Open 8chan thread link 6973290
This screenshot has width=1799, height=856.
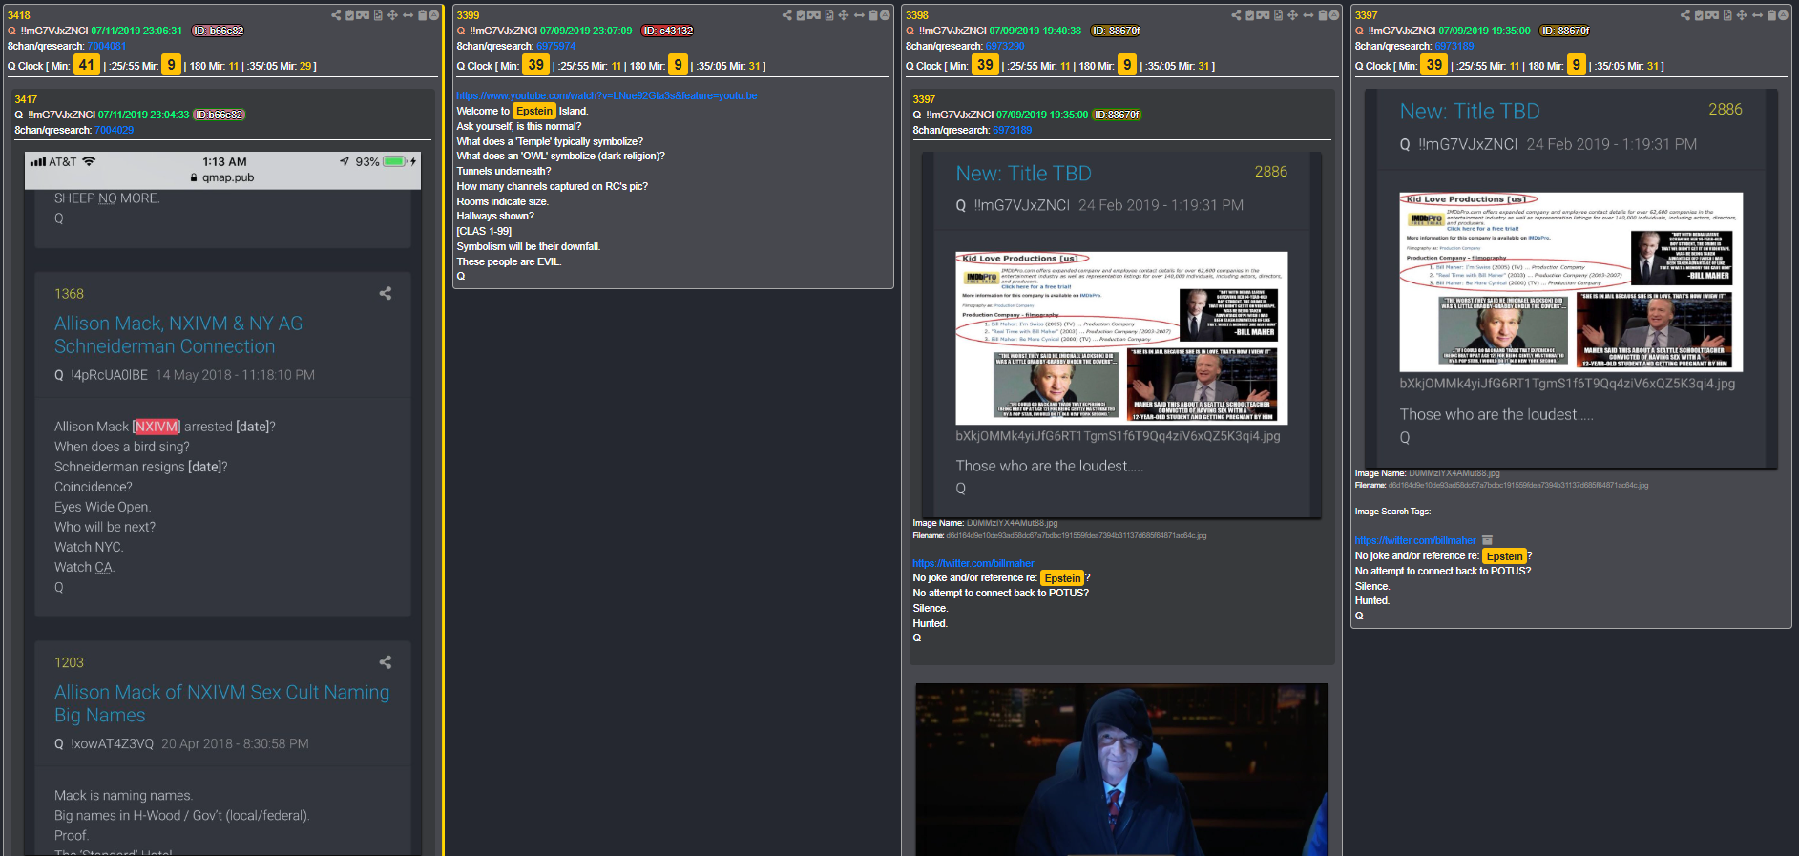pos(1005,46)
